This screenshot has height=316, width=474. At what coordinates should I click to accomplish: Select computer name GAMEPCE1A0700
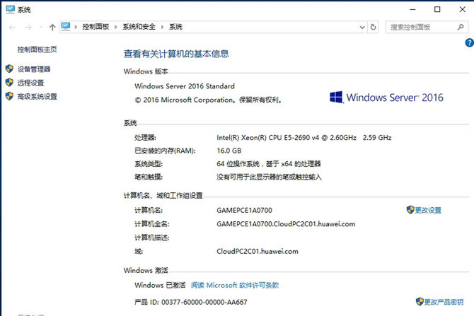point(244,210)
